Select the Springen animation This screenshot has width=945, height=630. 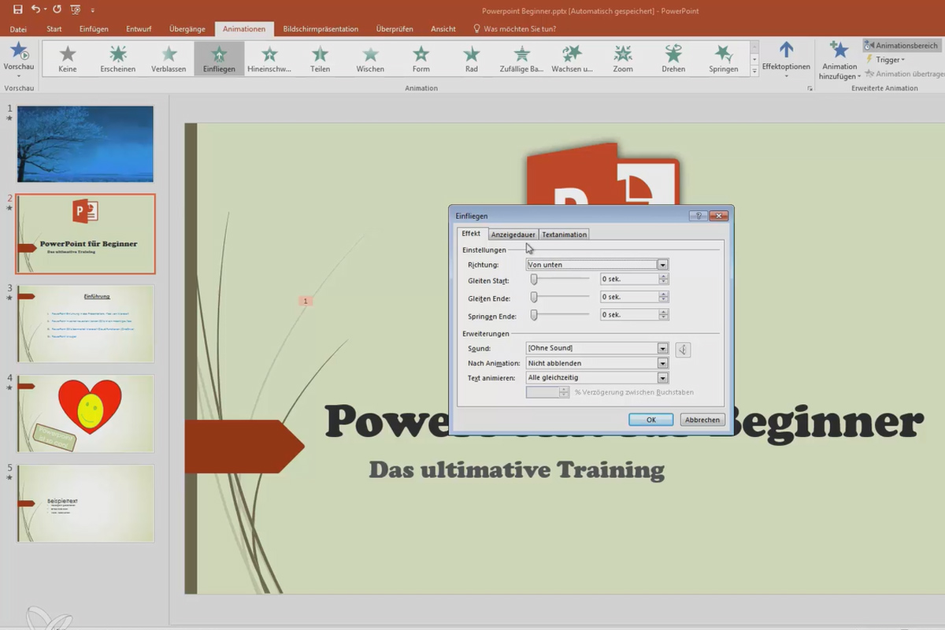coord(723,58)
